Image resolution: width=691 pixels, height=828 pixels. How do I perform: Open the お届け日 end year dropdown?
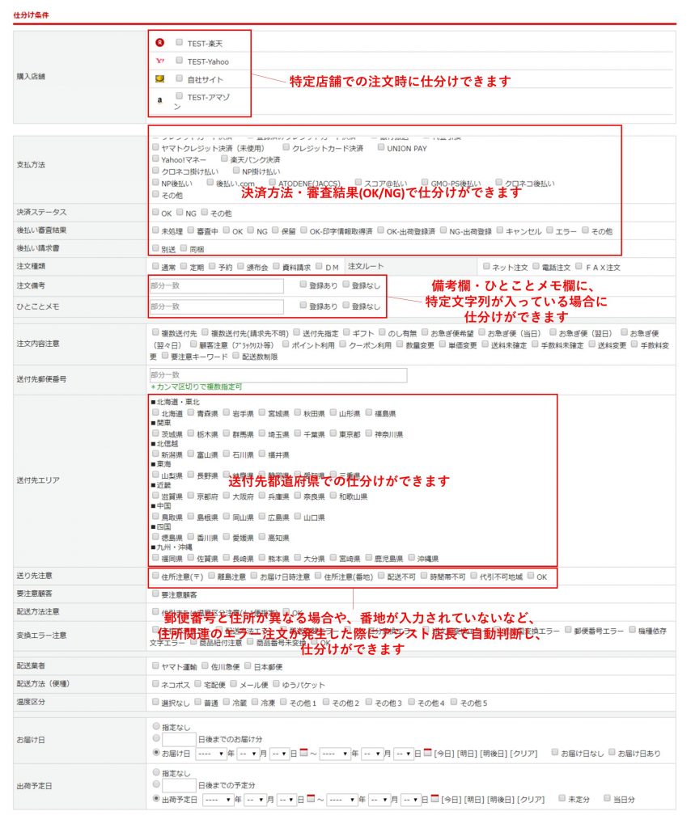pos(336,754)
